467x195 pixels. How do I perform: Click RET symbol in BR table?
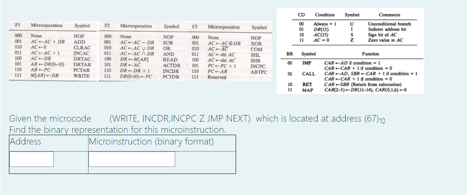(x=307, y=85)
